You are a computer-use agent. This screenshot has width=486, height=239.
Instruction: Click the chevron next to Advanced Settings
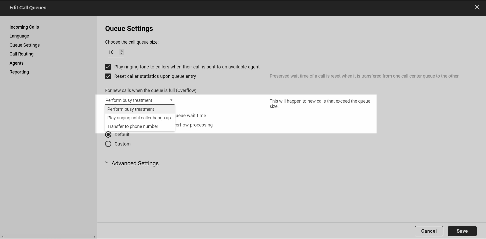(106, 162)
